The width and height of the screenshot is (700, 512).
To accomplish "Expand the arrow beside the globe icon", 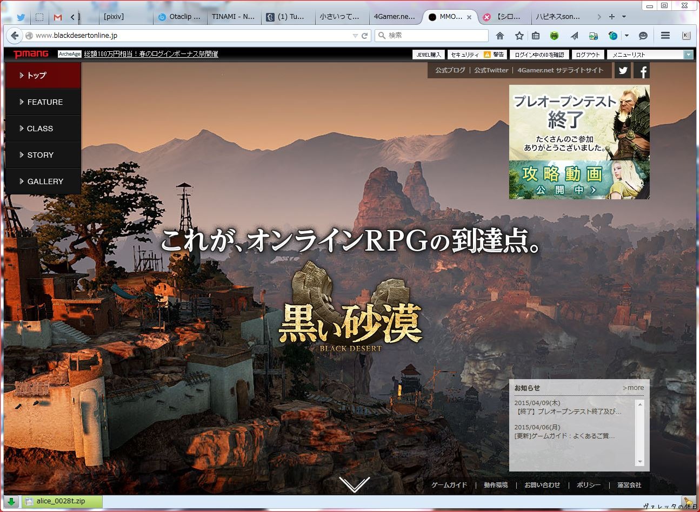I will tap(626, 36).
